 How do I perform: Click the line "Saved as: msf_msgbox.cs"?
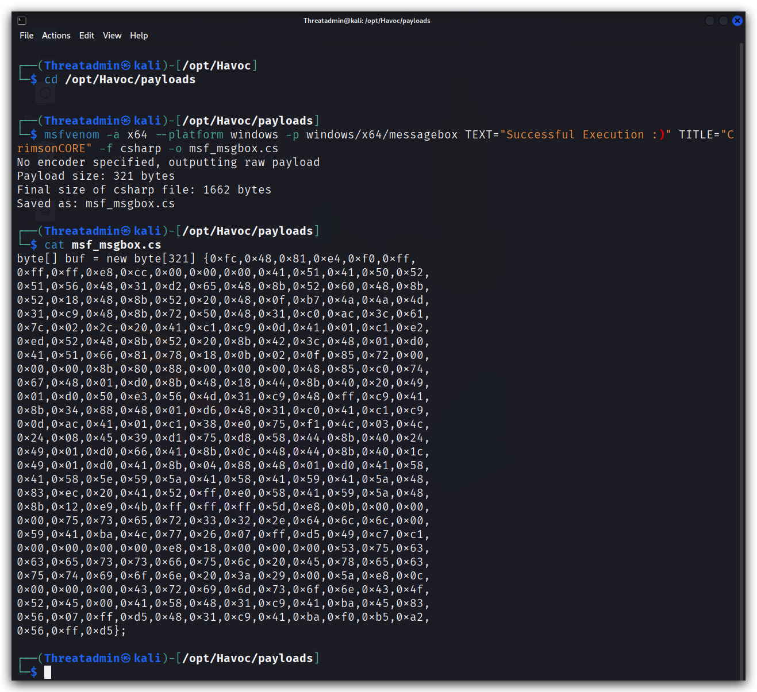click(96, 203)
